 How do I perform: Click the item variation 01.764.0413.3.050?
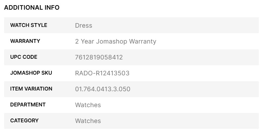point(103,89)
